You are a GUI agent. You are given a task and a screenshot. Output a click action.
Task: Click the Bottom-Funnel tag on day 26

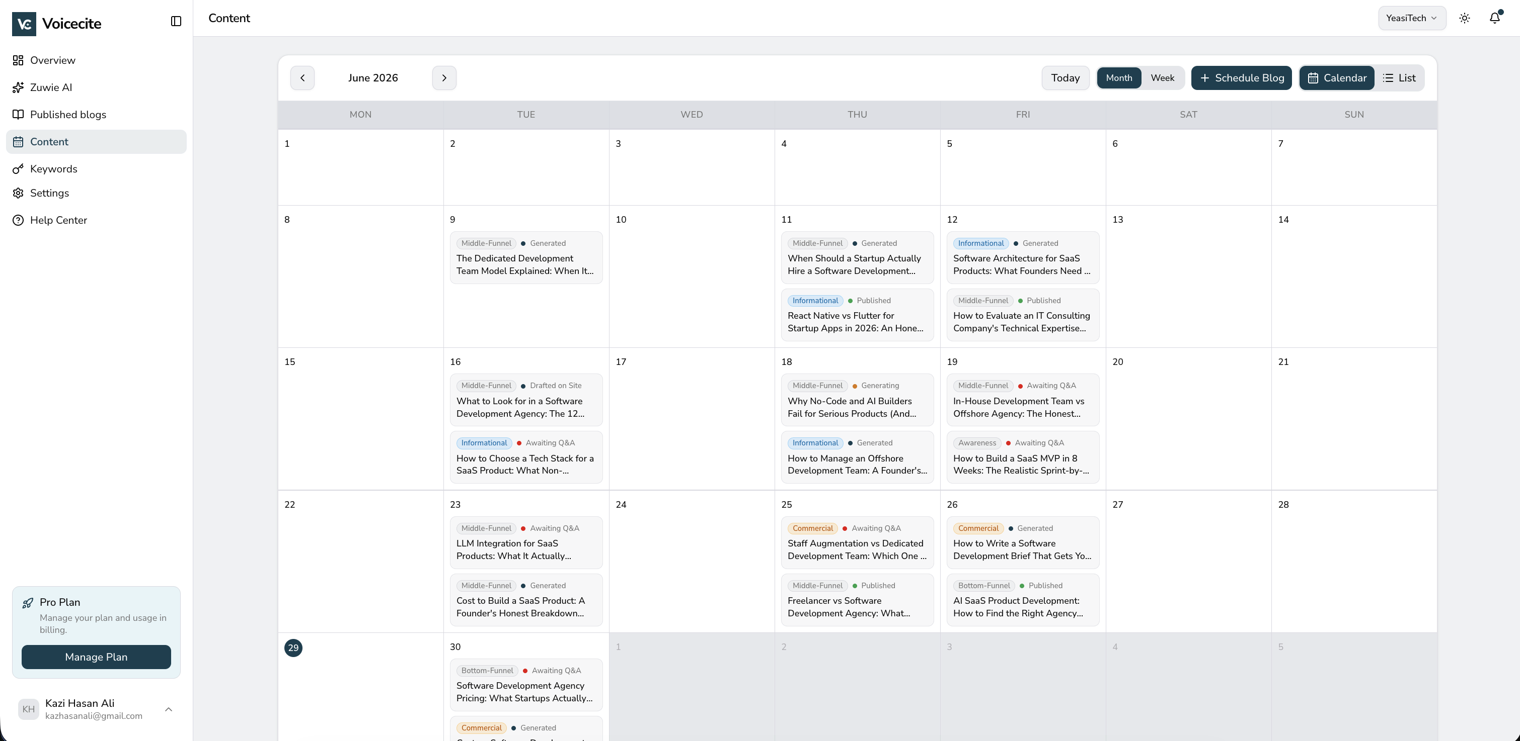[x=983, y=585]
